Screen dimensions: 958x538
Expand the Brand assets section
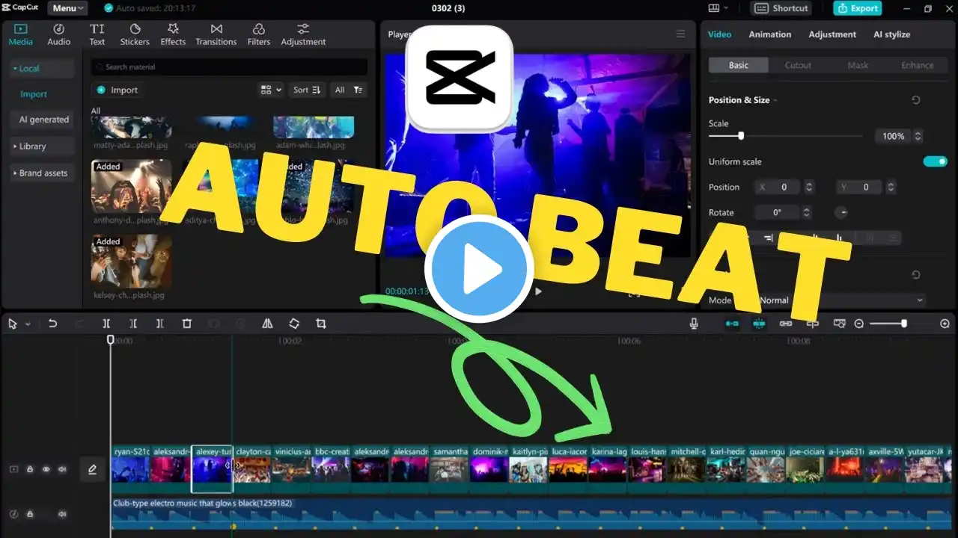click(x=43, y=173)
